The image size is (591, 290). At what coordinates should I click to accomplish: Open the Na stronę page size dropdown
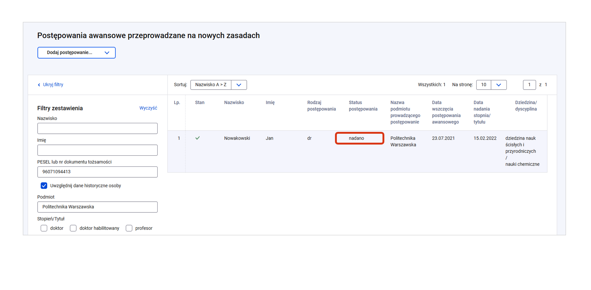pos(498,85)
